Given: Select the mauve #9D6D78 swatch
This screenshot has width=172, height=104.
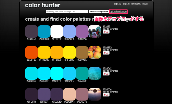Looking at the screenshot, I should tap(82, 94).
